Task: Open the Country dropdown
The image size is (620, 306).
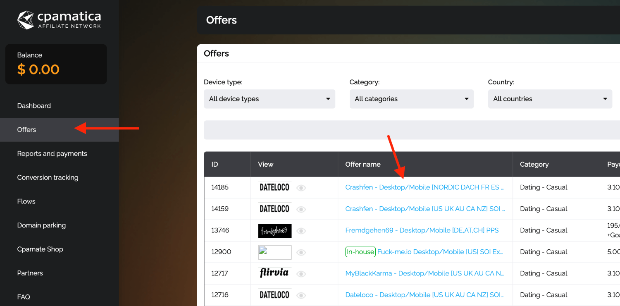Action: [550, 99]
